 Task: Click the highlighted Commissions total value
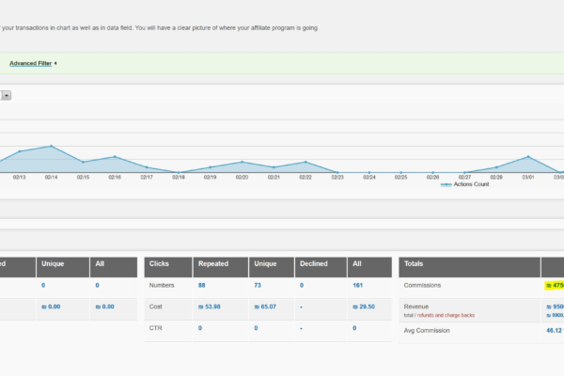click(554, 285)
